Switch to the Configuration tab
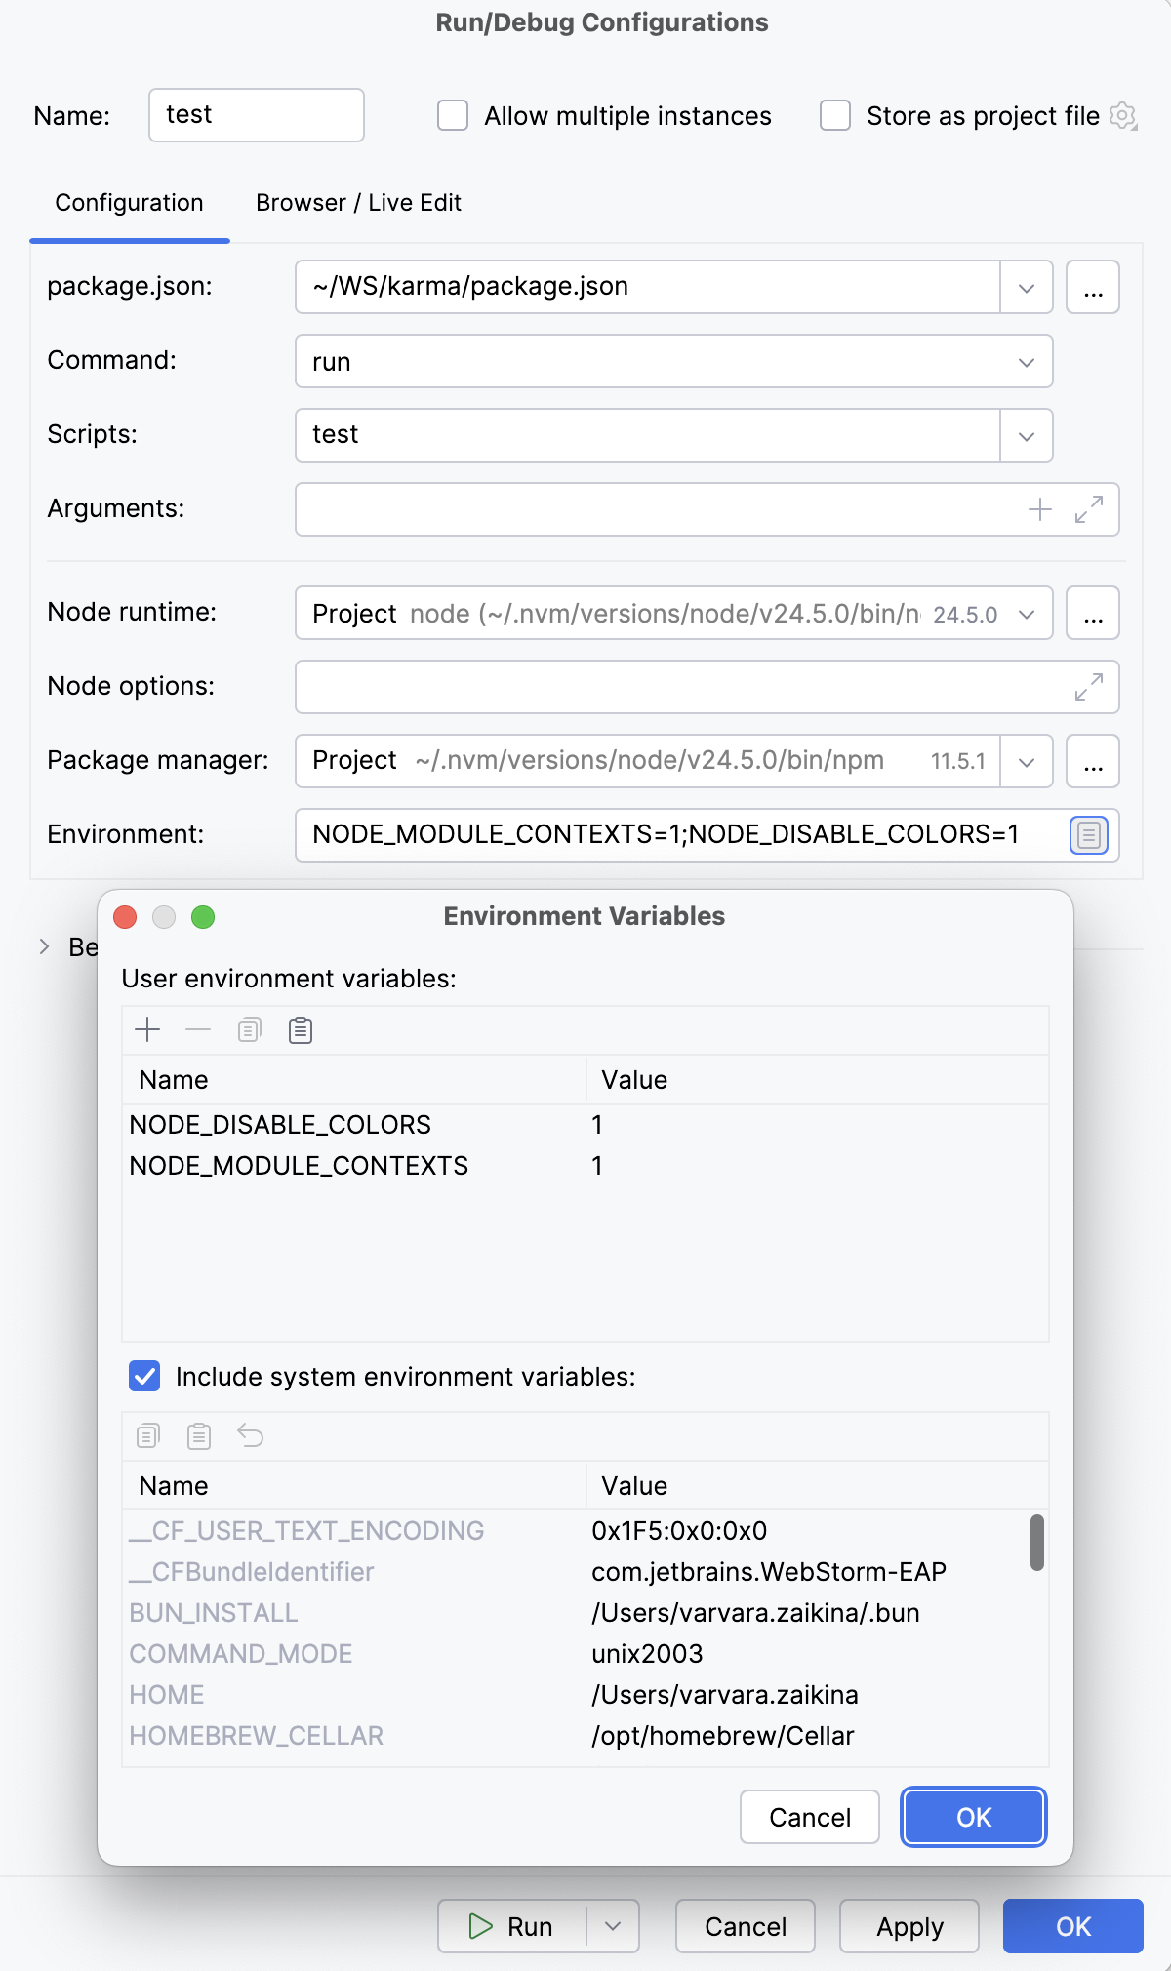Image resolution: width=1171 pixels, height=1971 pixels. 129,202
